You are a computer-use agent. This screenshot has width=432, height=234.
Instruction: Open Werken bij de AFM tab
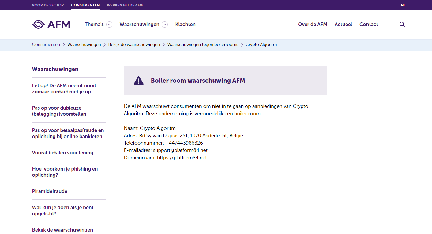(125, 5)
